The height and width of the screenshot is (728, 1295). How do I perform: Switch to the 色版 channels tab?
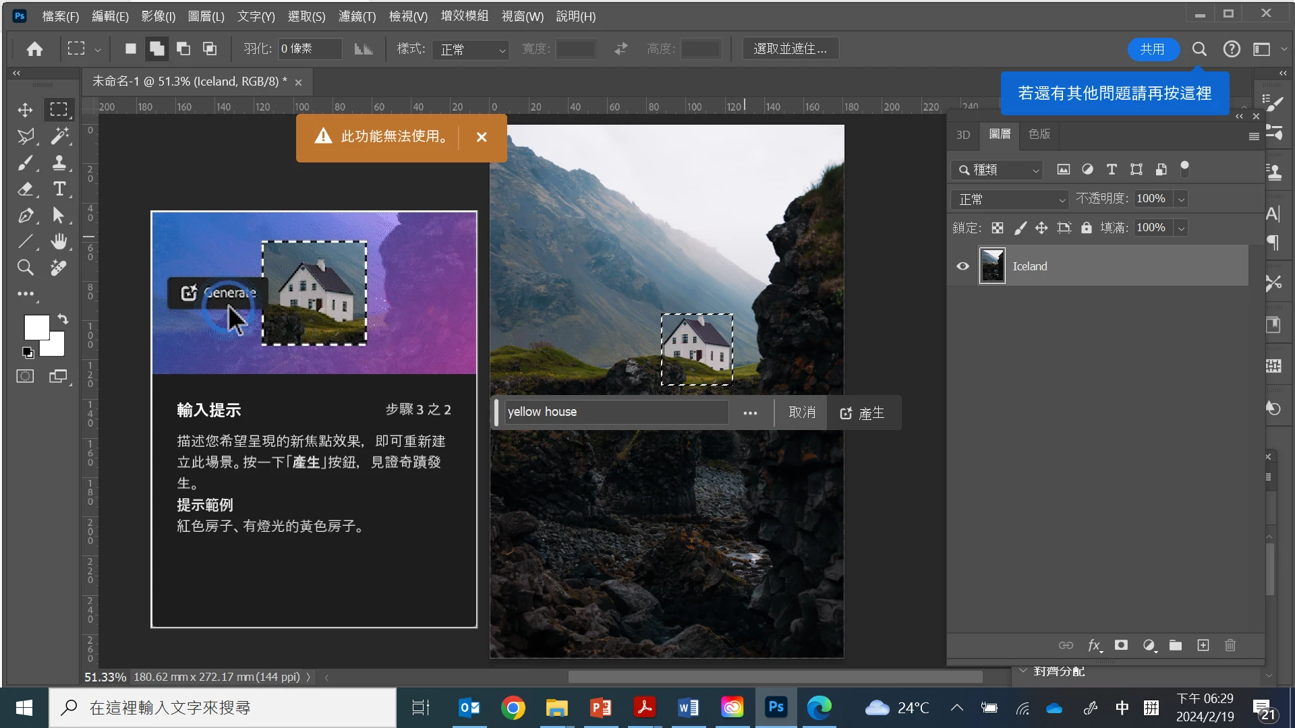click(1039, 134)
